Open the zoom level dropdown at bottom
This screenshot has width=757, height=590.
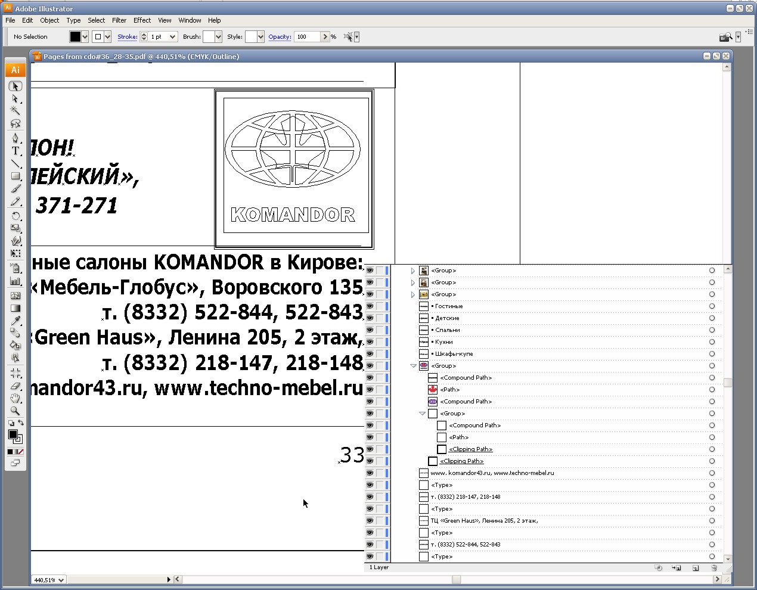coord(61,580)
